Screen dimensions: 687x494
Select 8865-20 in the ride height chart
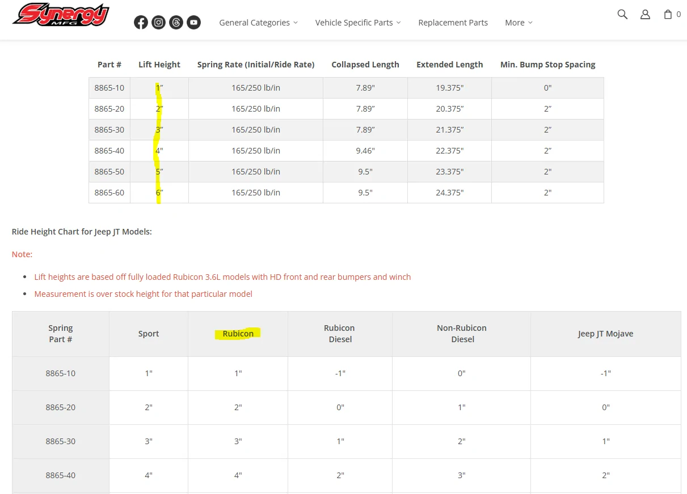(61, 407)
